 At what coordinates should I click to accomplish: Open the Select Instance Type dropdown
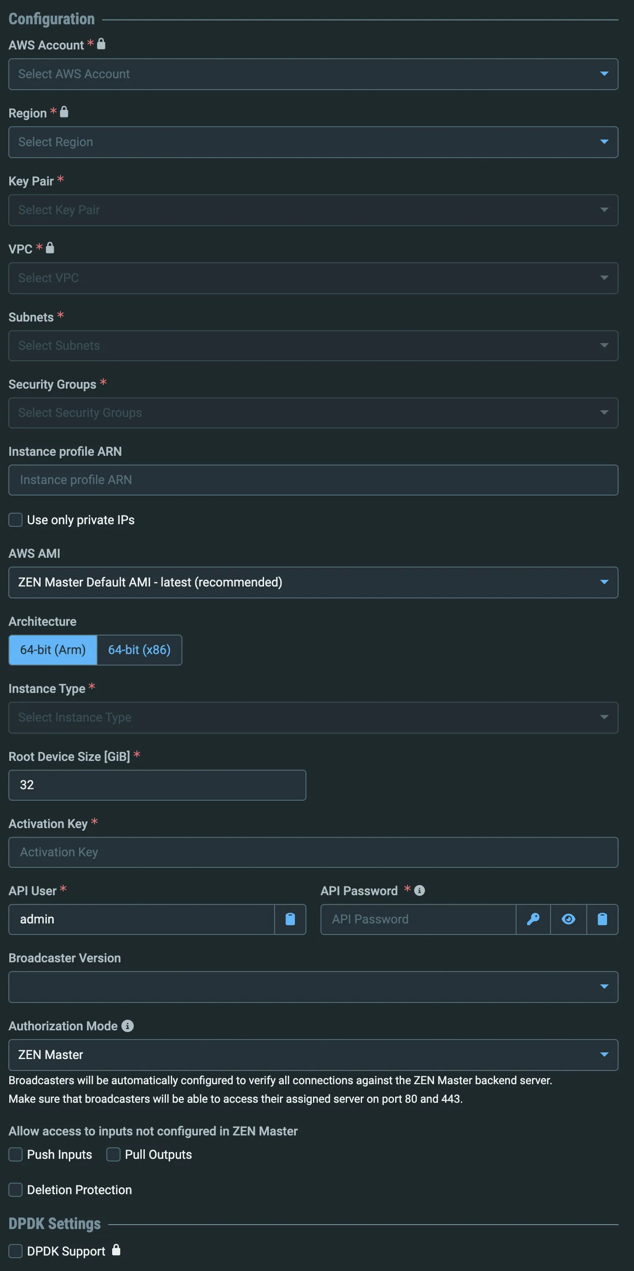313,717
